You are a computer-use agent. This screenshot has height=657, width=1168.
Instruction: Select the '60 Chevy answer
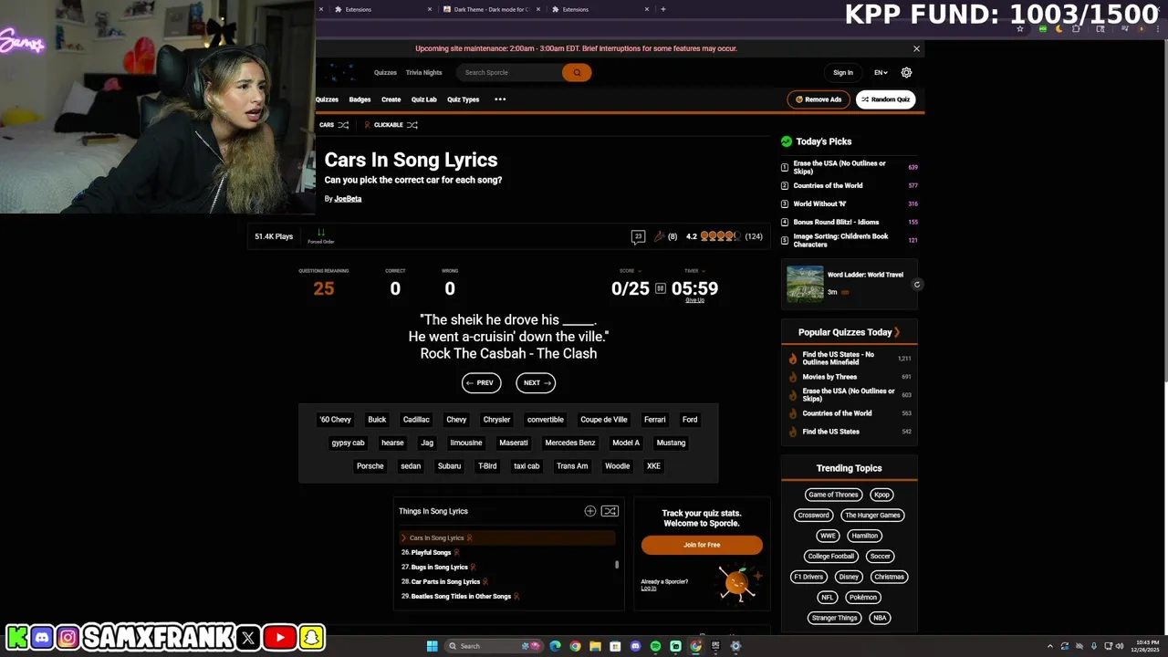click(335, 420)
